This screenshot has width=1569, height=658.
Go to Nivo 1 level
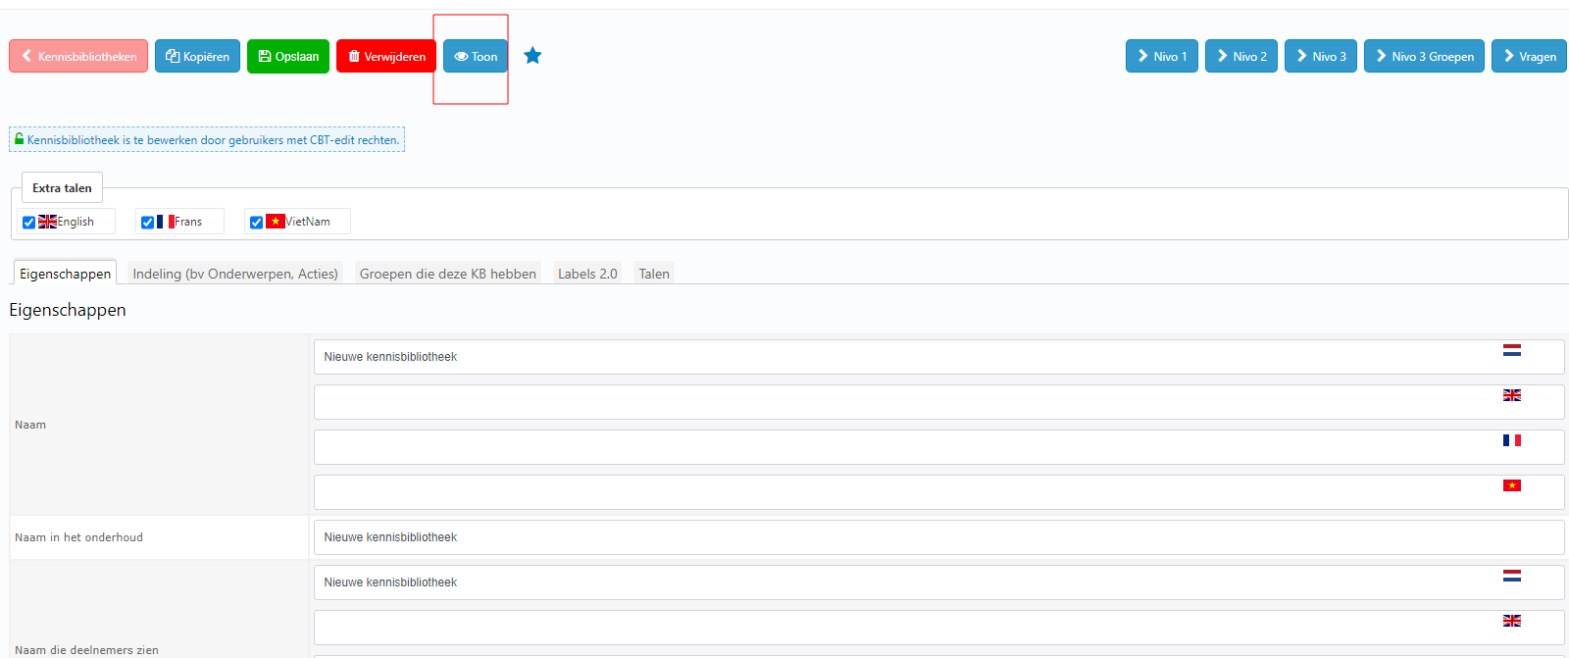(x=1161, y=56)
